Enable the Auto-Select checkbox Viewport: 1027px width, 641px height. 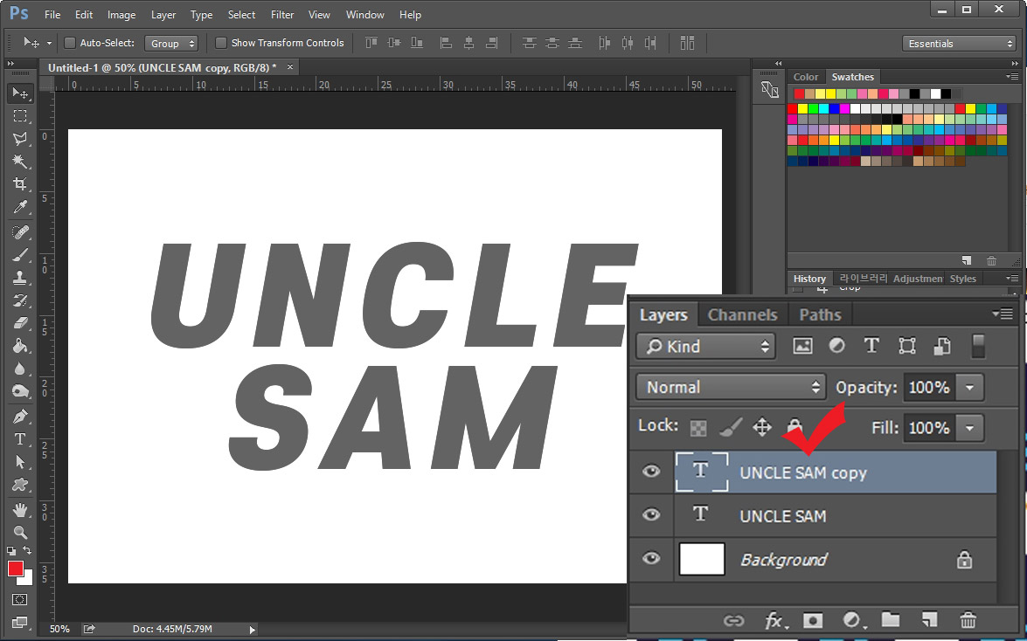point(69,43)
